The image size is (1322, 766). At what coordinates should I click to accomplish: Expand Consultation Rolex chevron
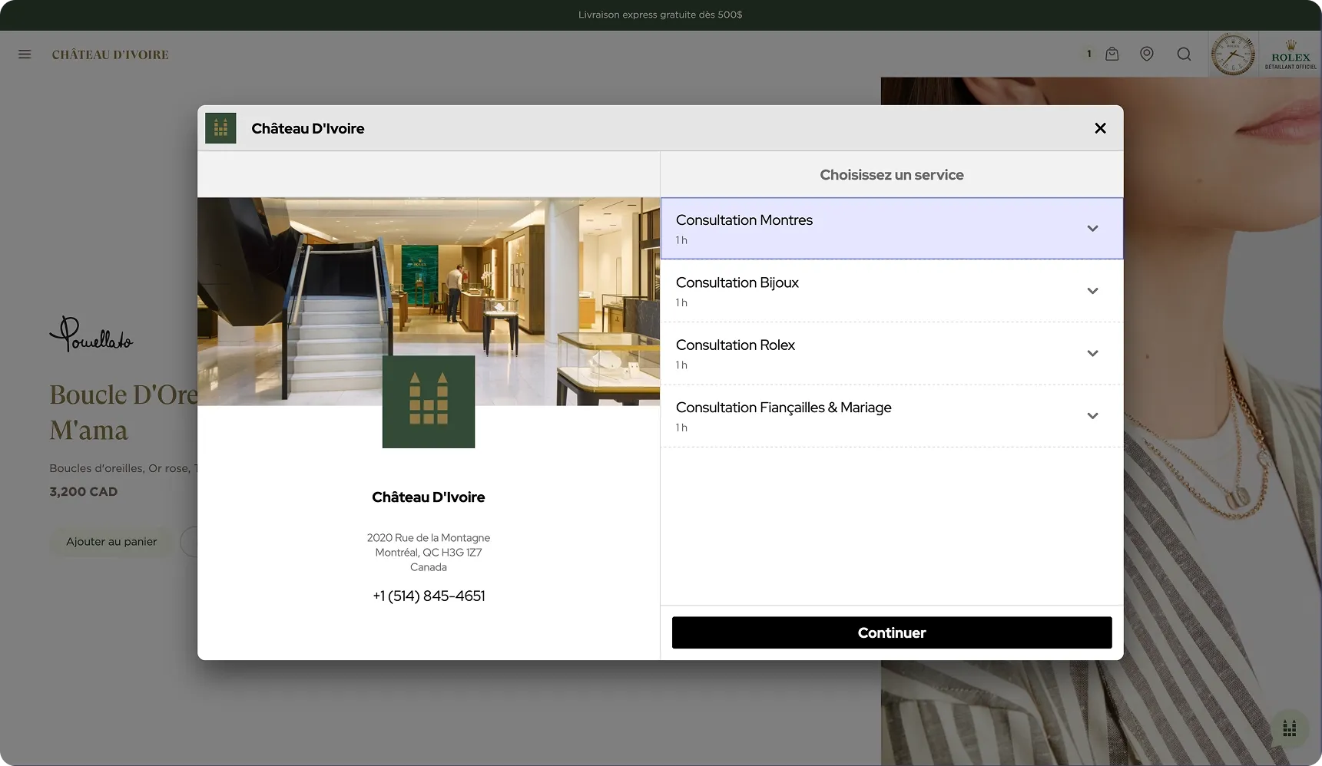coord(1092,354)
